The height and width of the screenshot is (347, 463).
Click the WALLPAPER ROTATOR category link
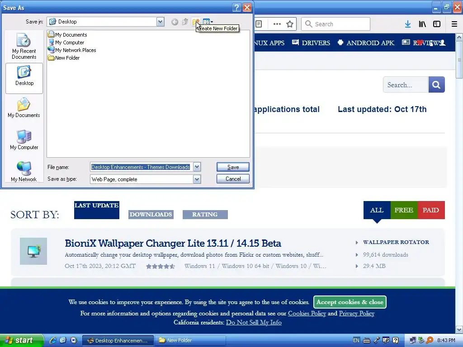396,242
